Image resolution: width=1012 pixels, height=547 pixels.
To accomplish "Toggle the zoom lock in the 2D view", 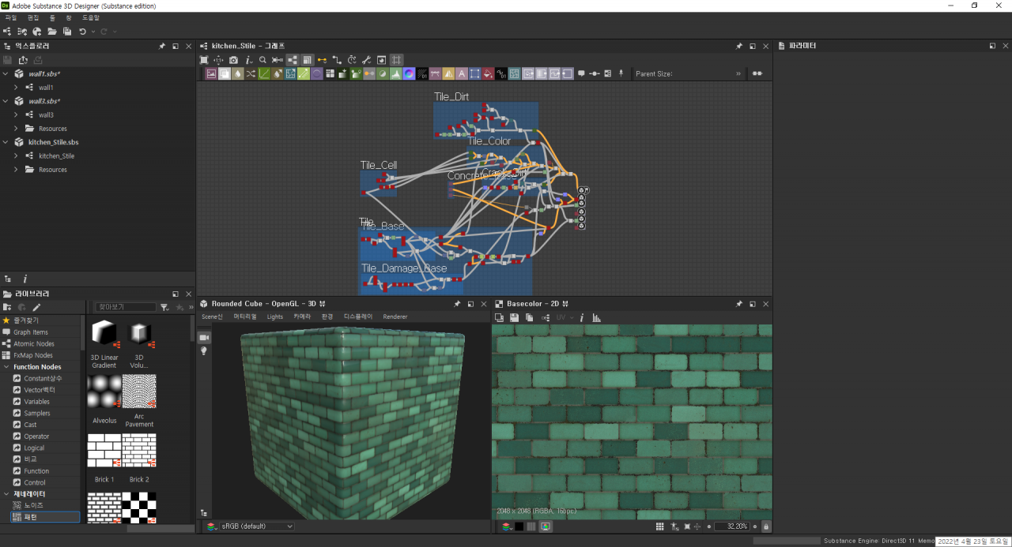I will 765,526.
